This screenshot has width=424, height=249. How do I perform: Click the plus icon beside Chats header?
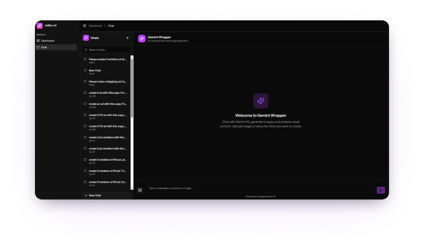coord(127,38)
